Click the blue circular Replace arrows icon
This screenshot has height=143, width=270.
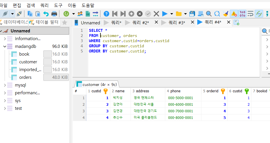217,14
